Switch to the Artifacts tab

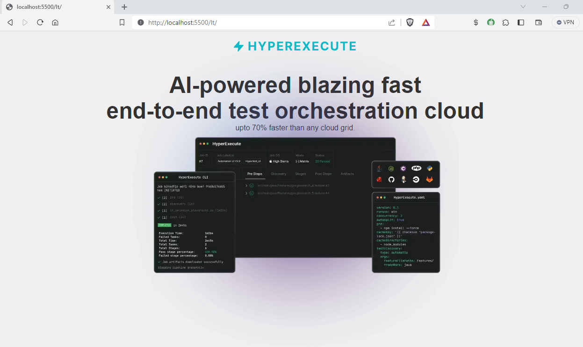(347, 174)
